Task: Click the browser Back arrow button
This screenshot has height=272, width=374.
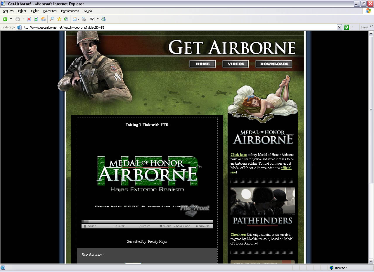Action: coord(5,19)
